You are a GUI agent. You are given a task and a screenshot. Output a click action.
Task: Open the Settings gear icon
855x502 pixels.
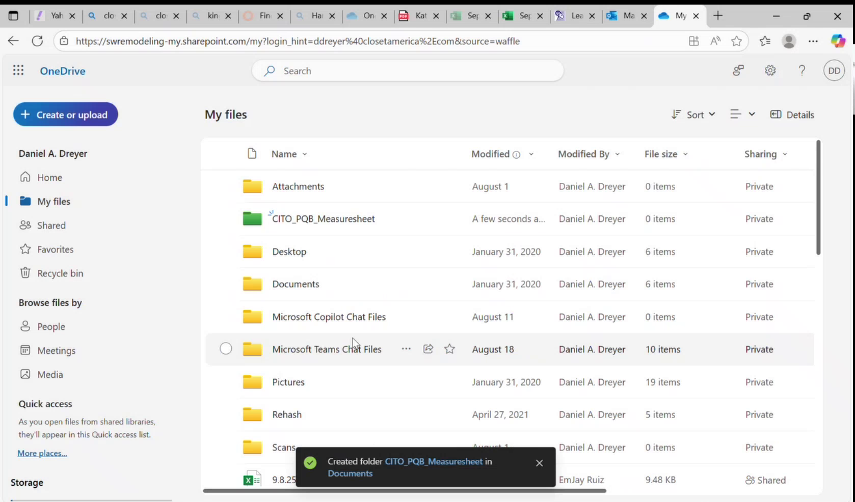770,70
